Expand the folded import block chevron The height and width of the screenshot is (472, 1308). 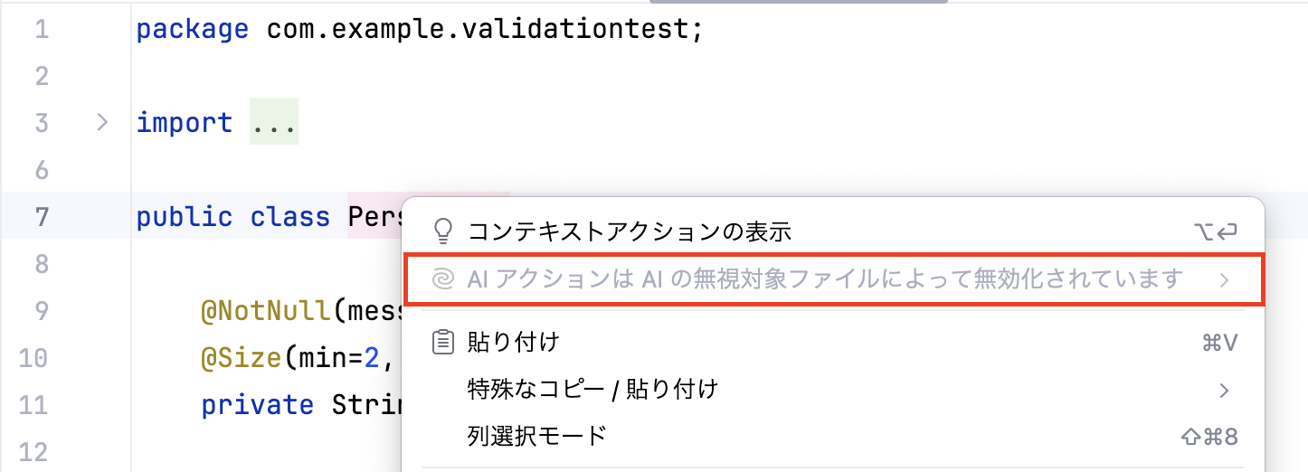102,122
